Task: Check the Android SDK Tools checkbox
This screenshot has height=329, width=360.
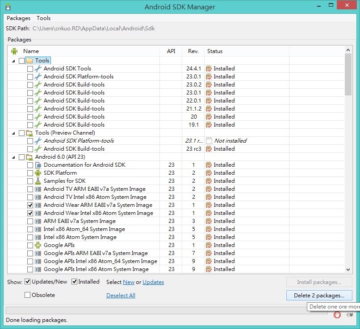Action: 30,69
